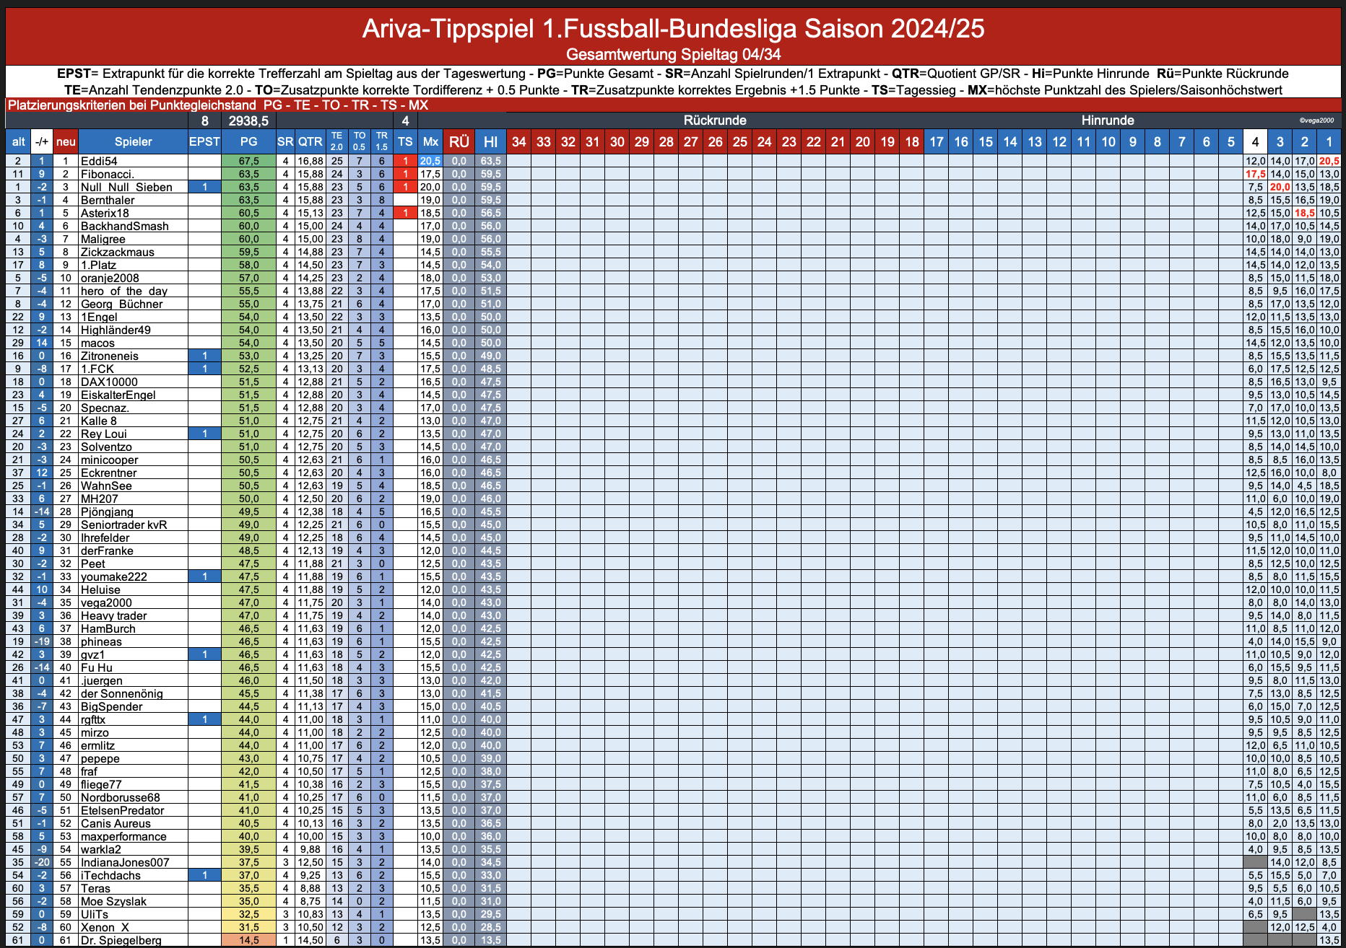
Task: Select player name 'Zitroneneis'
Action: (x=109, y=356)
